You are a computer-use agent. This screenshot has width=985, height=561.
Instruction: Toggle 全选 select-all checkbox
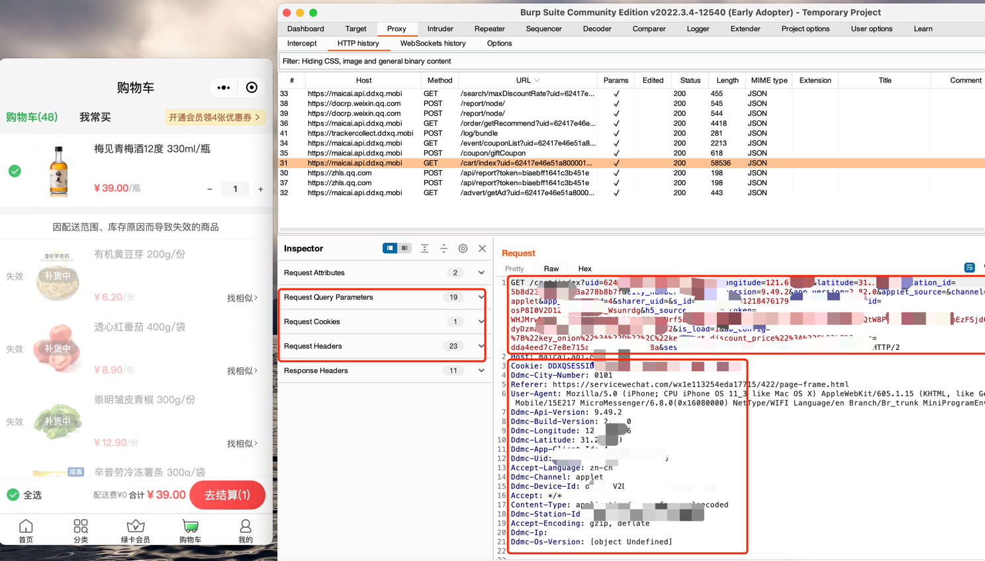pyautogui.click(x=13, y=495)
